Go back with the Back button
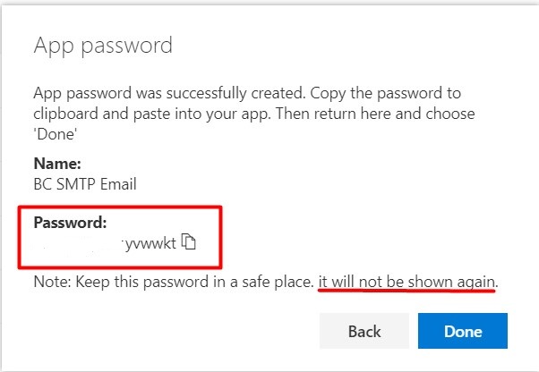 pyautogui.click(x=364, y=331)
